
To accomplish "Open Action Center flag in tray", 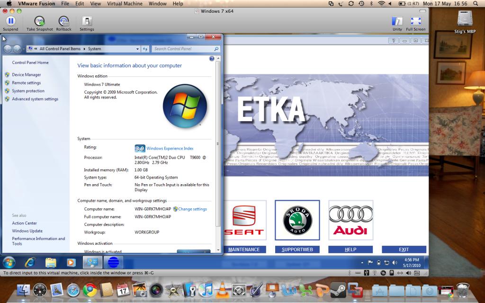I will (x=370, y=263).
